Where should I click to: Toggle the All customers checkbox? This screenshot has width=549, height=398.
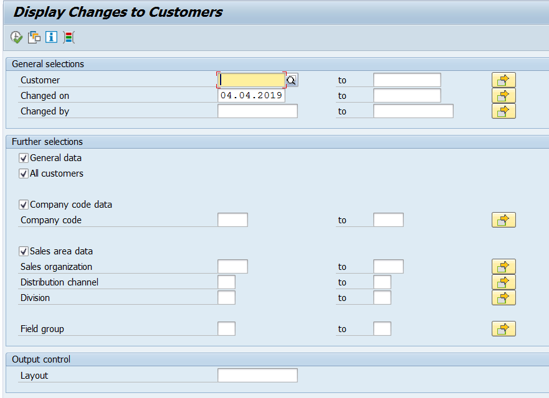tap(24, 174)
